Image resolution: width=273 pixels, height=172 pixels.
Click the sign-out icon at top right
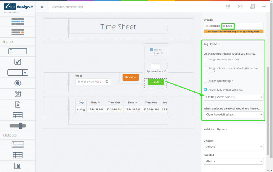[x=264, y=6]
